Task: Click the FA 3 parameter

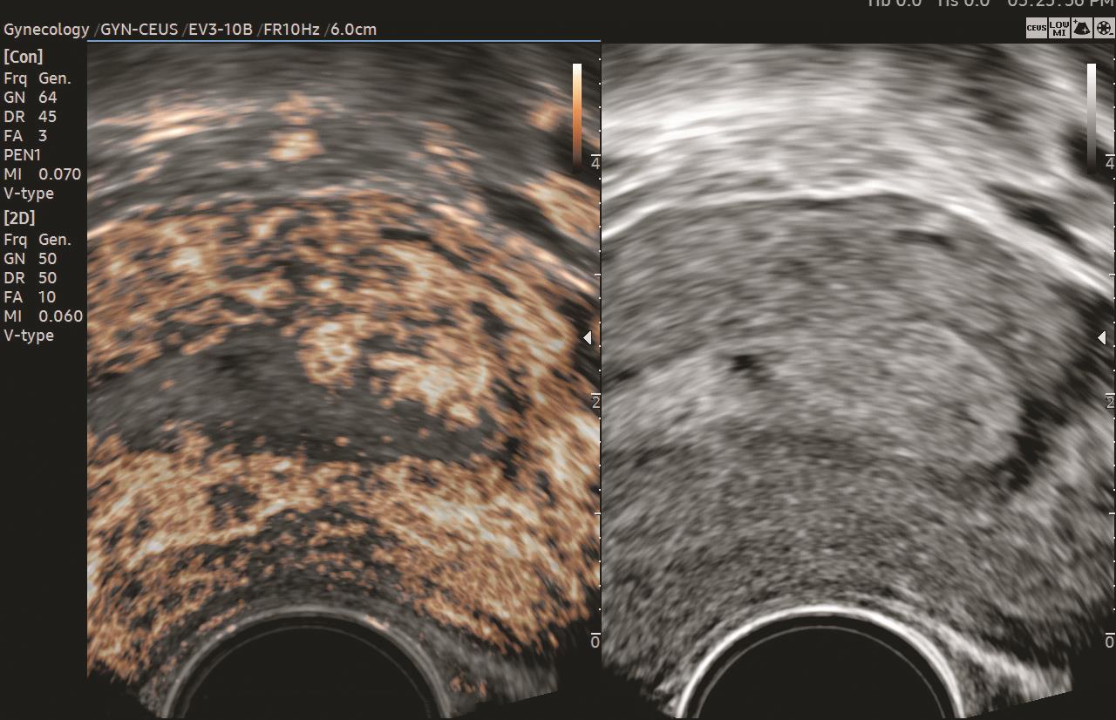Action: point(26,136)
